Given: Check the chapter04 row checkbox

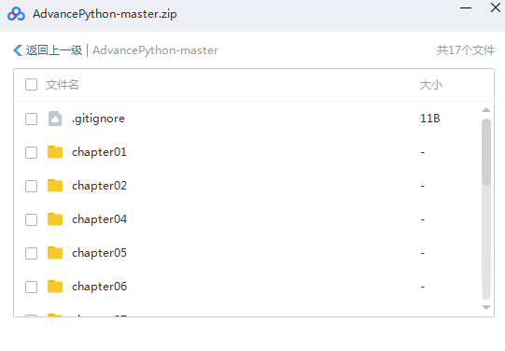Looking at the screenshot, I should 31,219.
